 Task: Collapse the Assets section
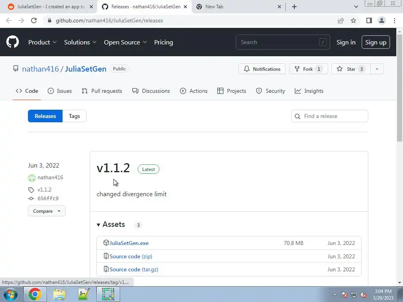coord(111,225)
